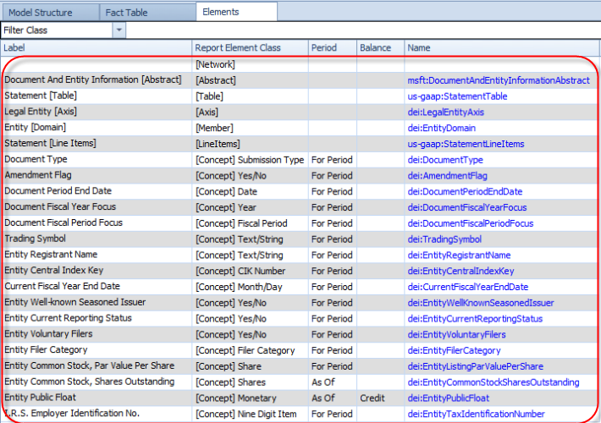Open dei:EntityTaxIdentificationNumber link
Viewport: 601px width, 423px height.
click(x=476, y=415)
